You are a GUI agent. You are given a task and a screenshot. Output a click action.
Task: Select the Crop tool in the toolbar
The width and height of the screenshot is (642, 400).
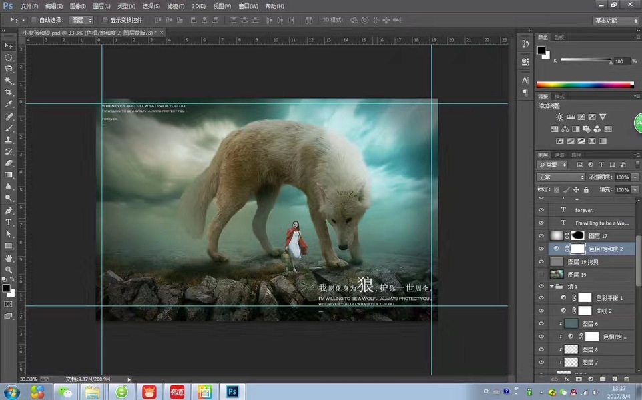(9, 92)
